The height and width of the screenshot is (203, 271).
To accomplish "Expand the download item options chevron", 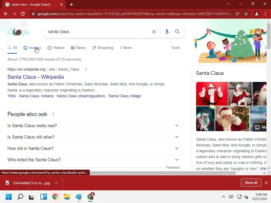I will click(56, 183).
